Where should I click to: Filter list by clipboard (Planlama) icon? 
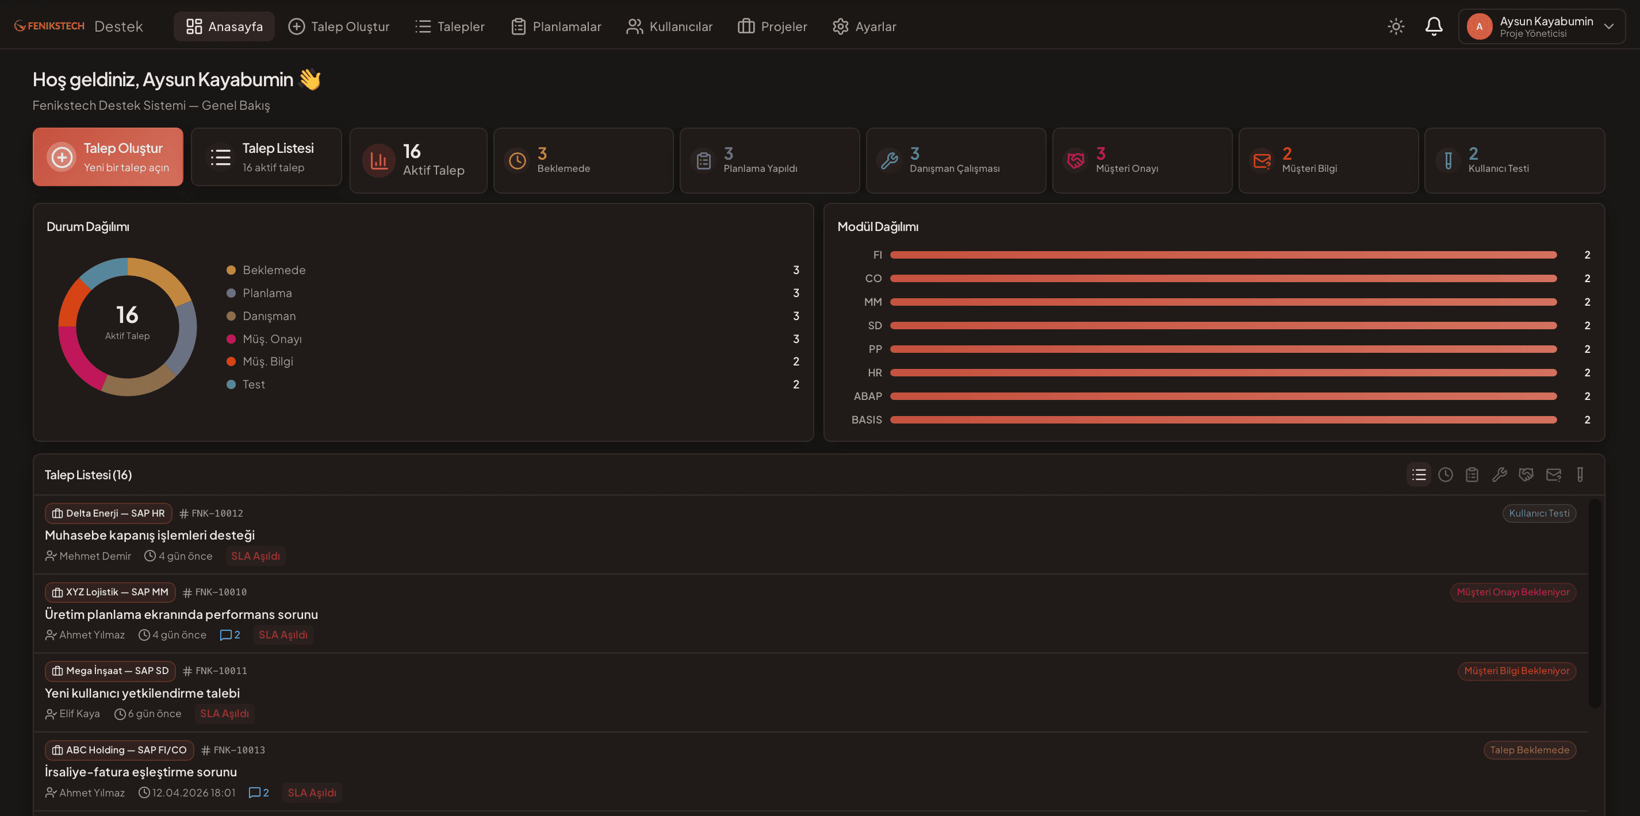[x=1472, y=475]
